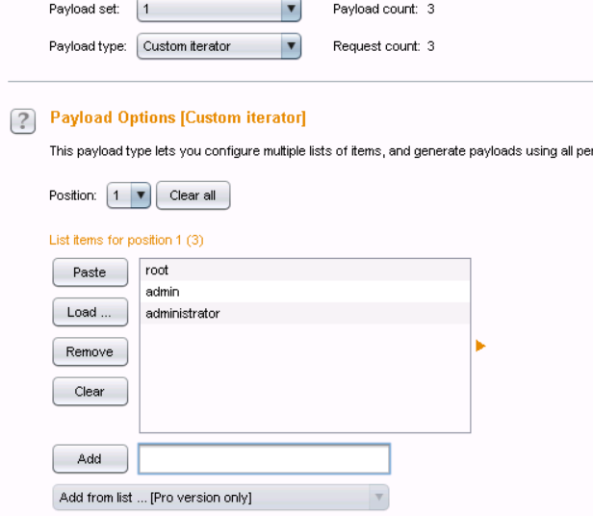Focus the new item text field
Screen dimensions: 593x516
click(x=264, y=459)
